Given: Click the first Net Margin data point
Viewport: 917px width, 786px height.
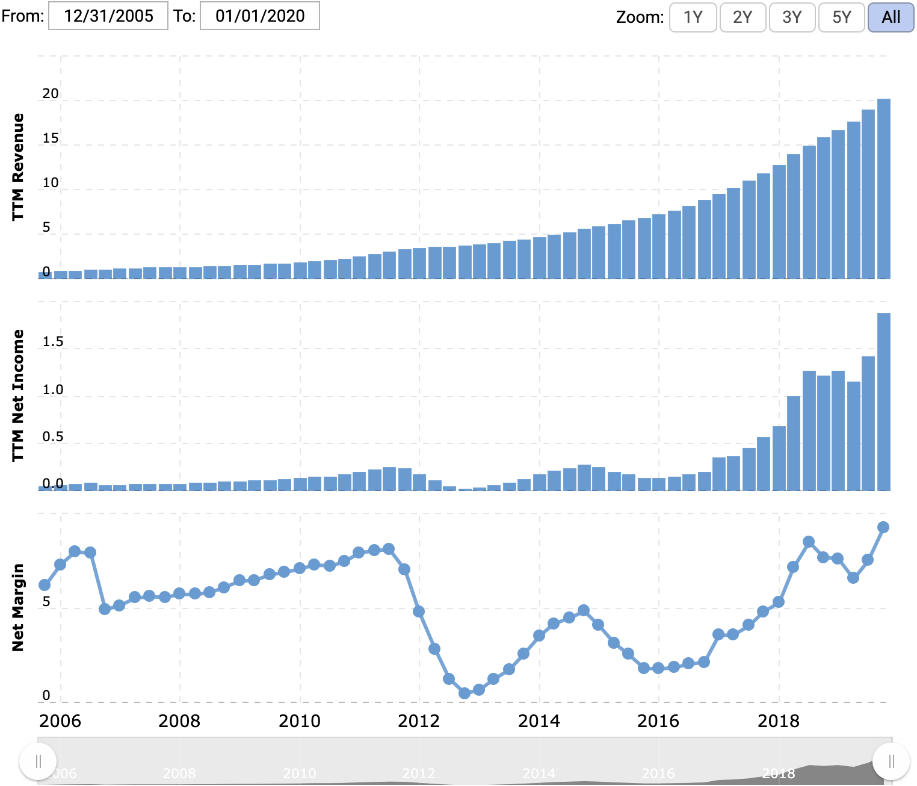Looking at the screenshot, I should [45, 585].
